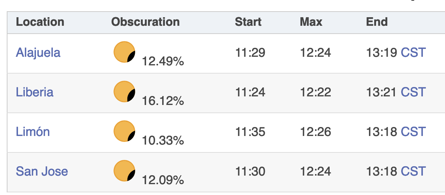Click the 16.12% obscuration value for Liberia
The height and width of the screenshot is (195, 445).
[x=163, y=100]
